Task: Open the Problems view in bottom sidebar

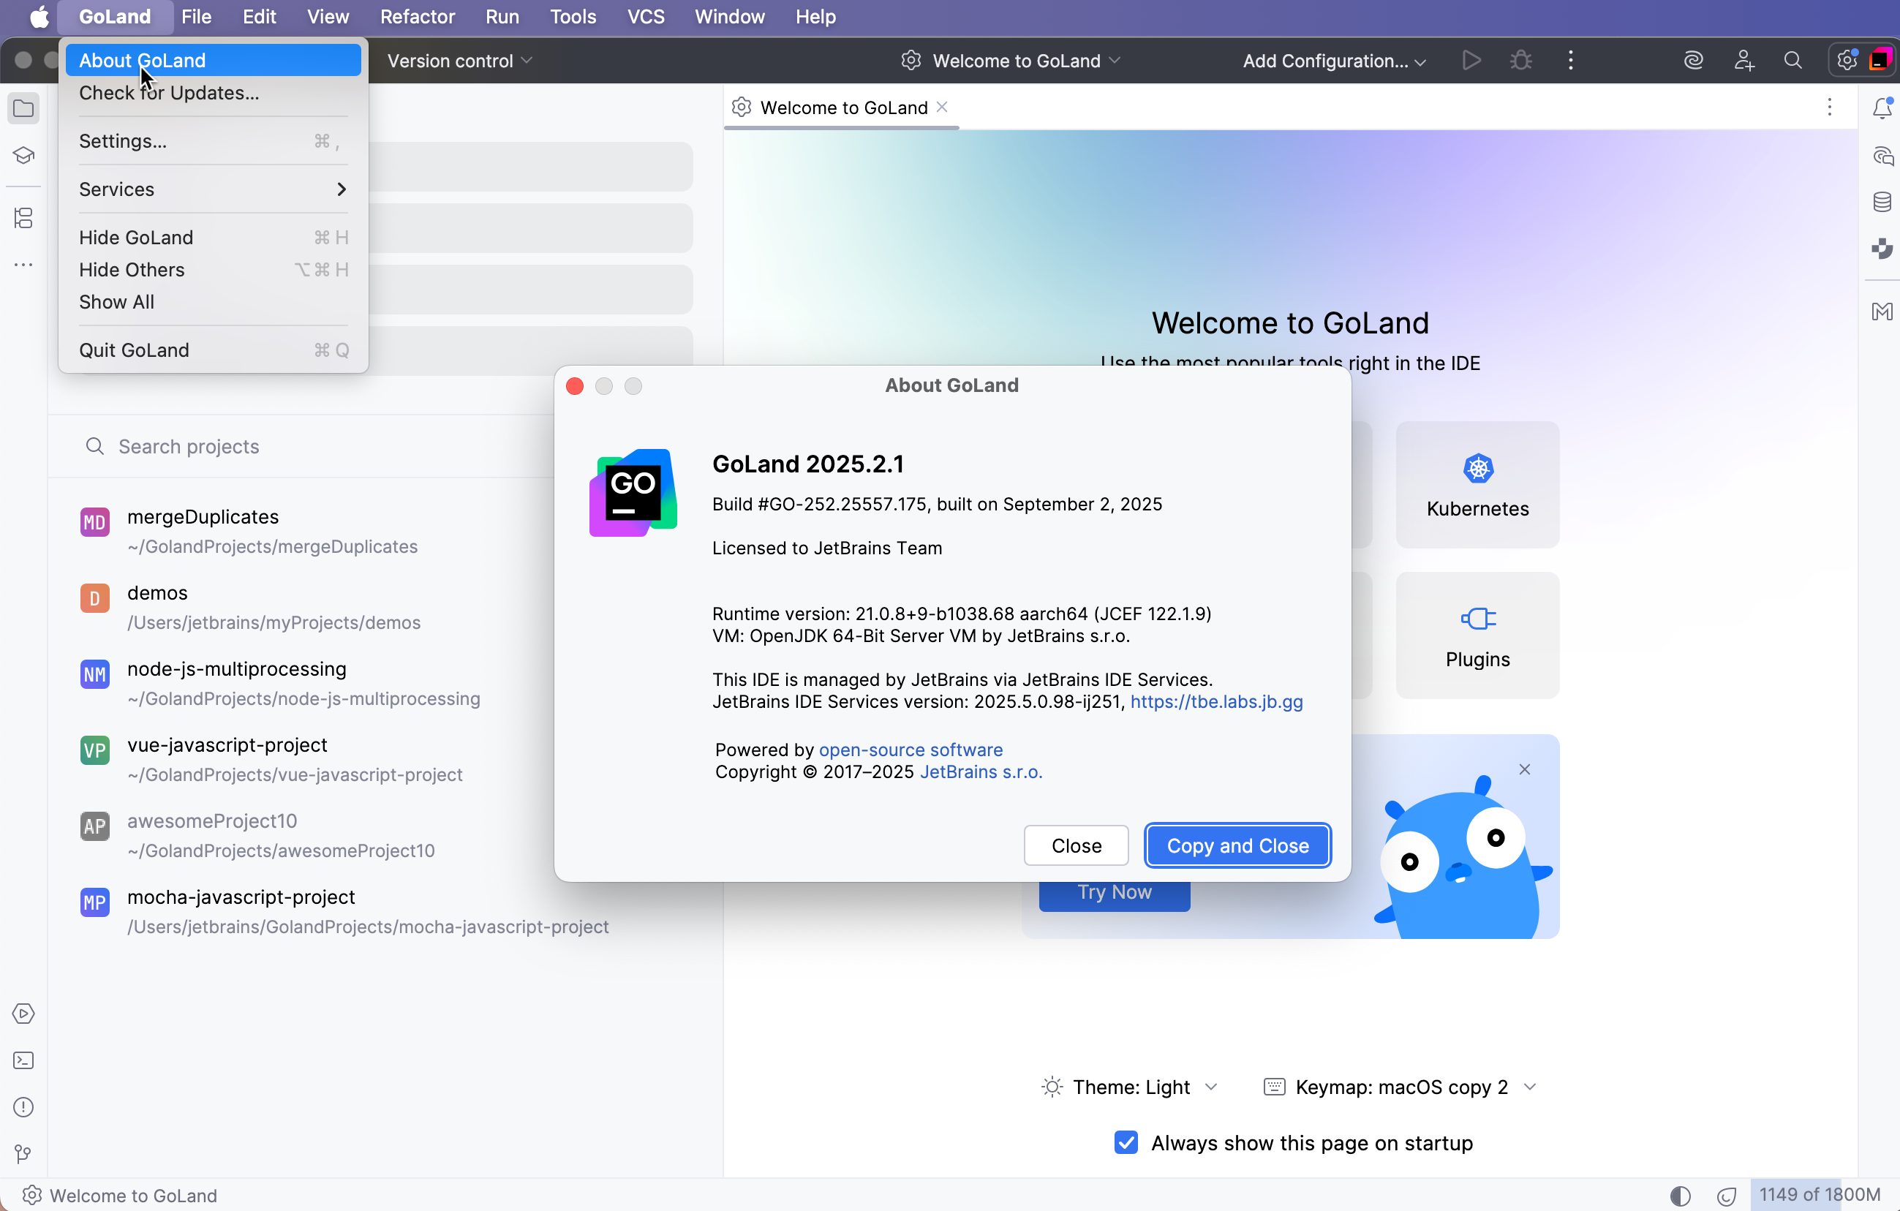Action: click(23, 1107)
